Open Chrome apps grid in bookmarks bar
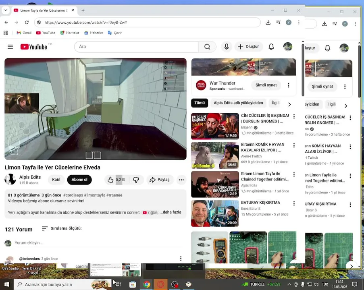This screenshot has height=290, width=364. point(6,33)
